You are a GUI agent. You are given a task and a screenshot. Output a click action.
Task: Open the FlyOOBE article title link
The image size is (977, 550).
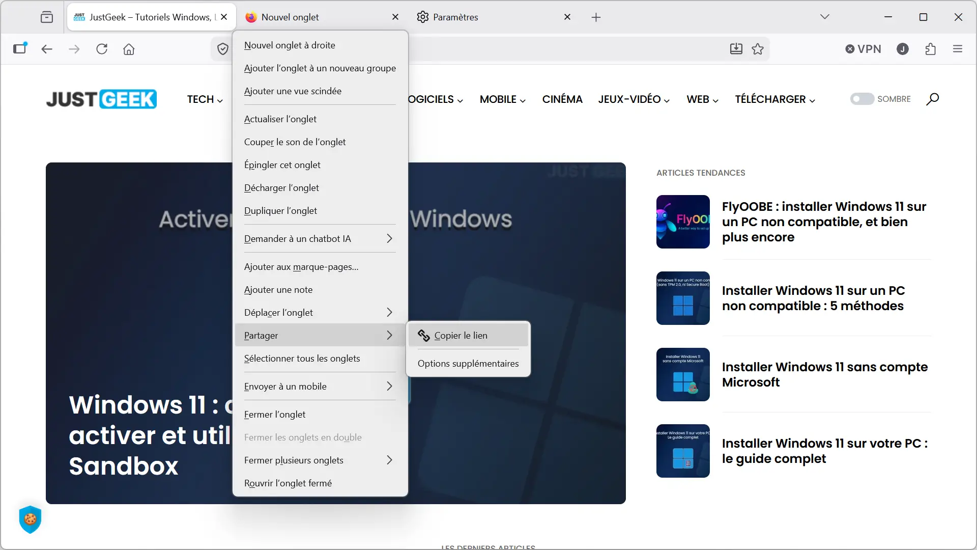(824, 222)
